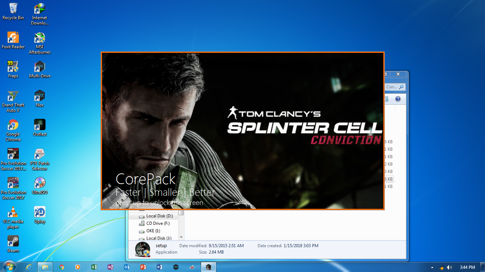This screenshot has height=272, width=485.
Task: Launch Internet Explorer from the taskbar
Action: coord(29,267)
